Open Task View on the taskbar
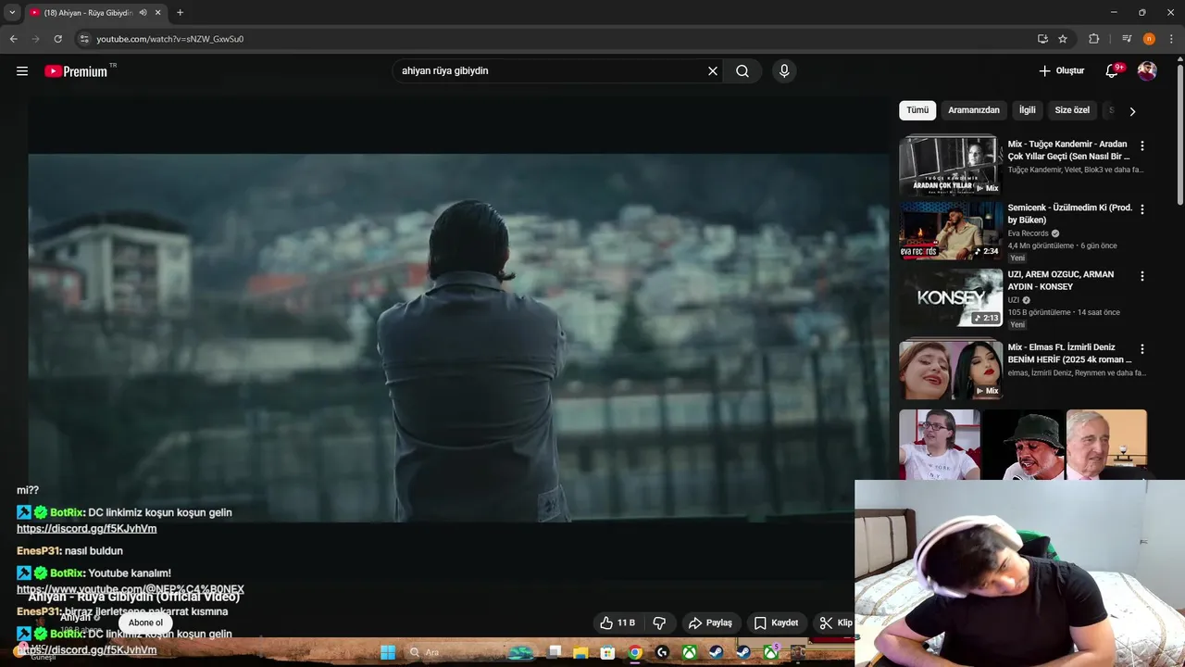The height and width of the screenshot is (667, 1185). [555, 652]
